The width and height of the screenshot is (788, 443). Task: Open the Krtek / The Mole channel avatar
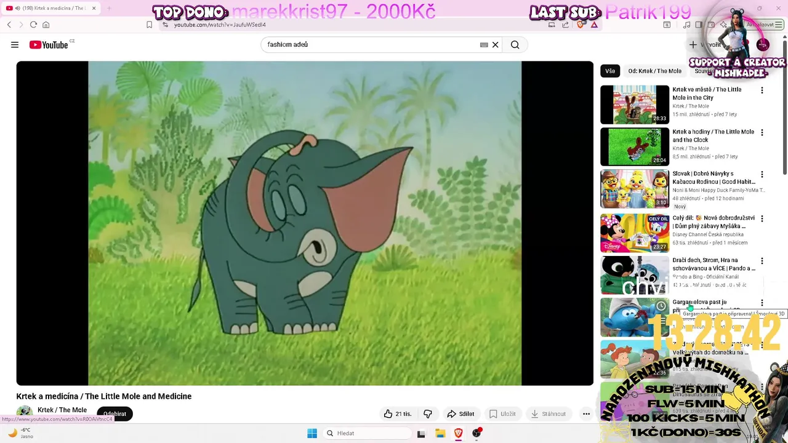click(25, 413)
